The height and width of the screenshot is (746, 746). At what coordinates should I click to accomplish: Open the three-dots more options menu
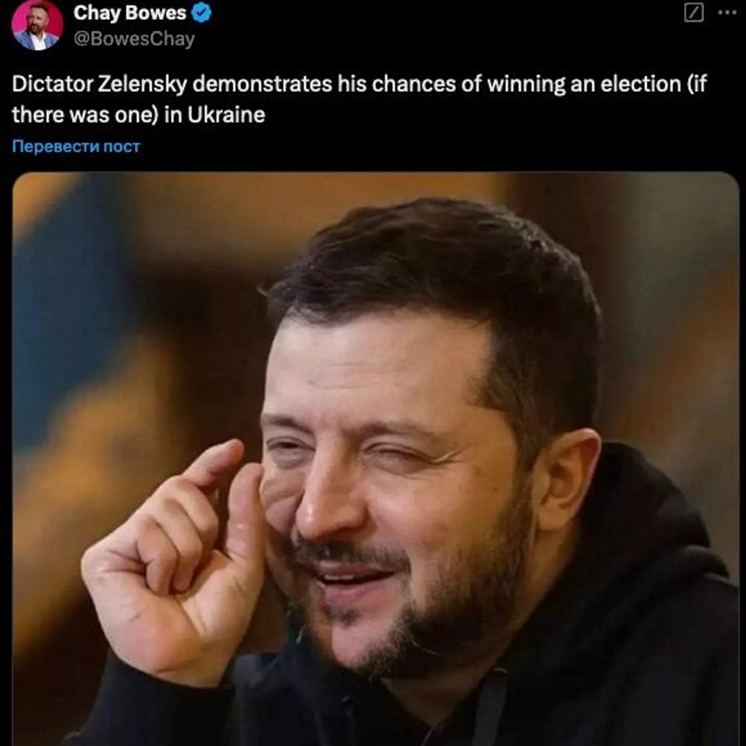tap(727, 12)
